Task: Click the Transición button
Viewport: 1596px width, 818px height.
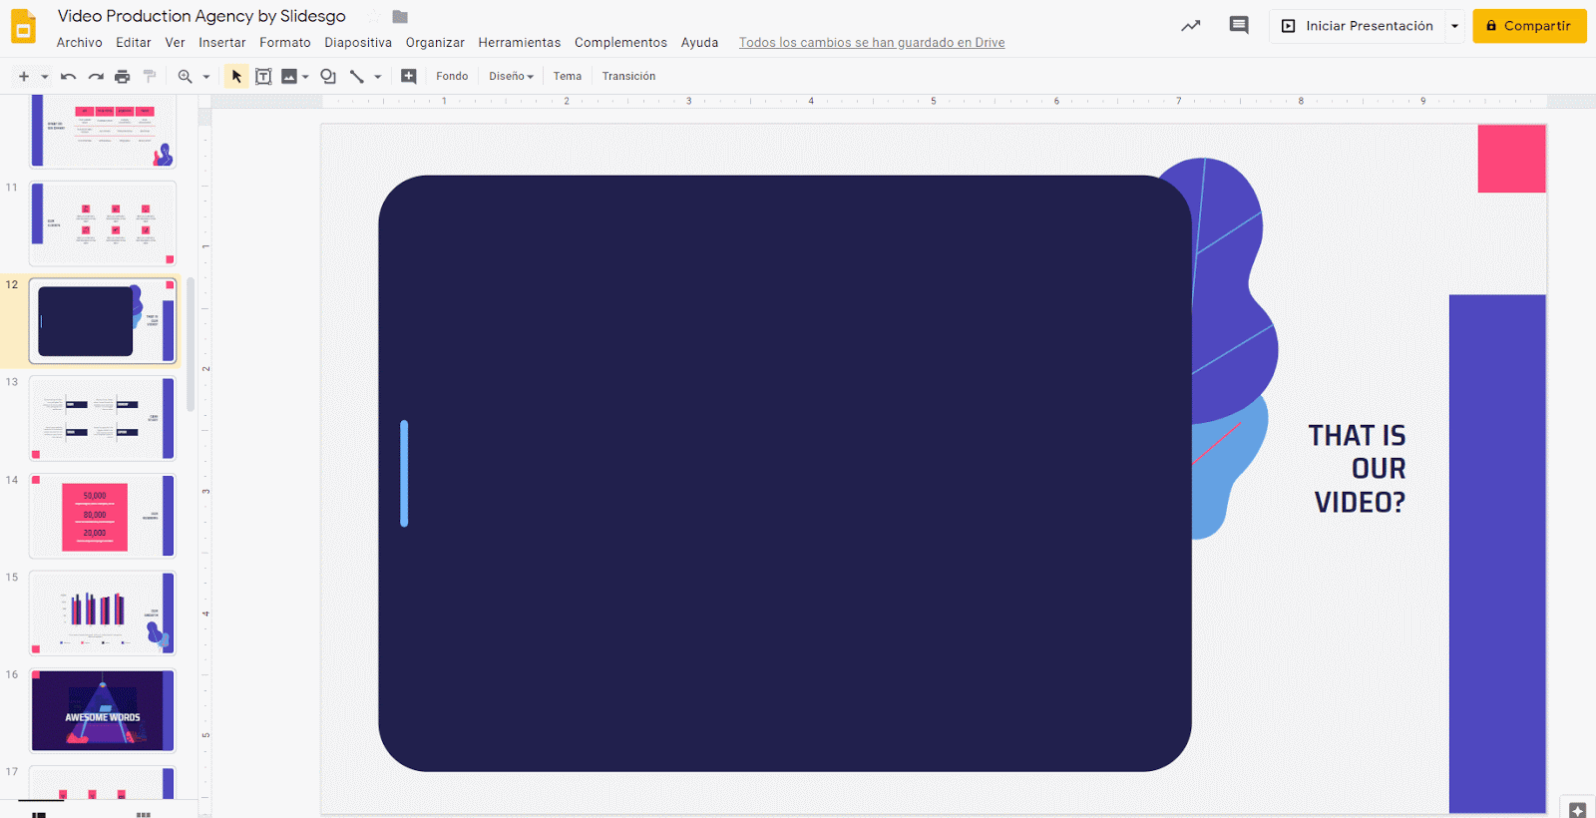Action: point(629,76)
